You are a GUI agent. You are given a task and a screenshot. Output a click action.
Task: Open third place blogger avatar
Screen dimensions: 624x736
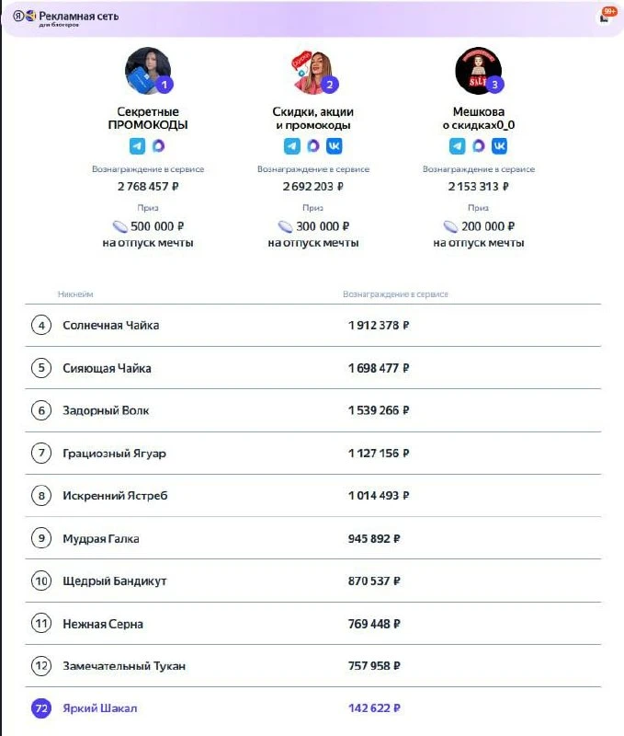[479, 71]
